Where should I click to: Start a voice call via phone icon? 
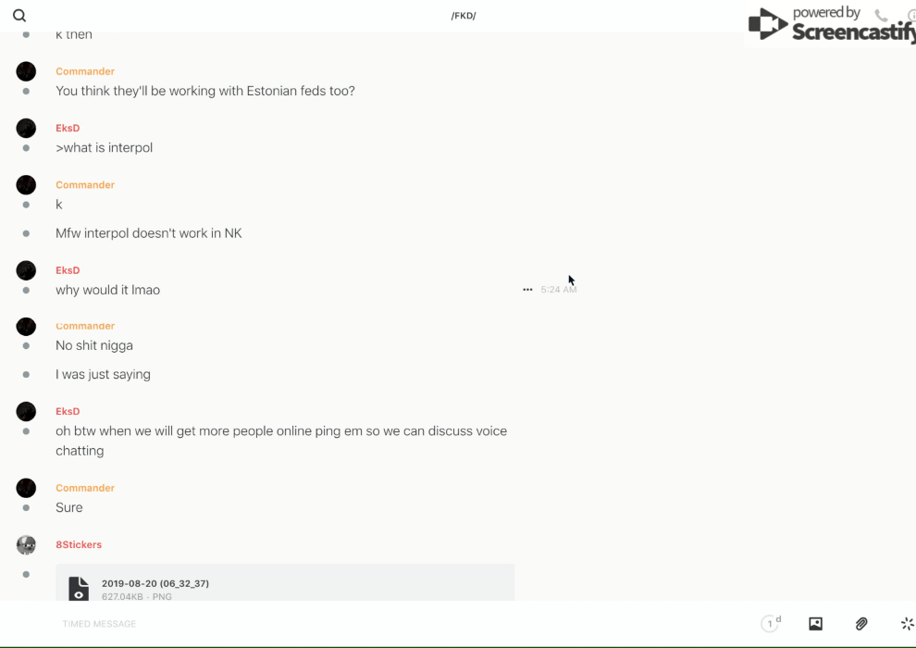coord(881,15)
